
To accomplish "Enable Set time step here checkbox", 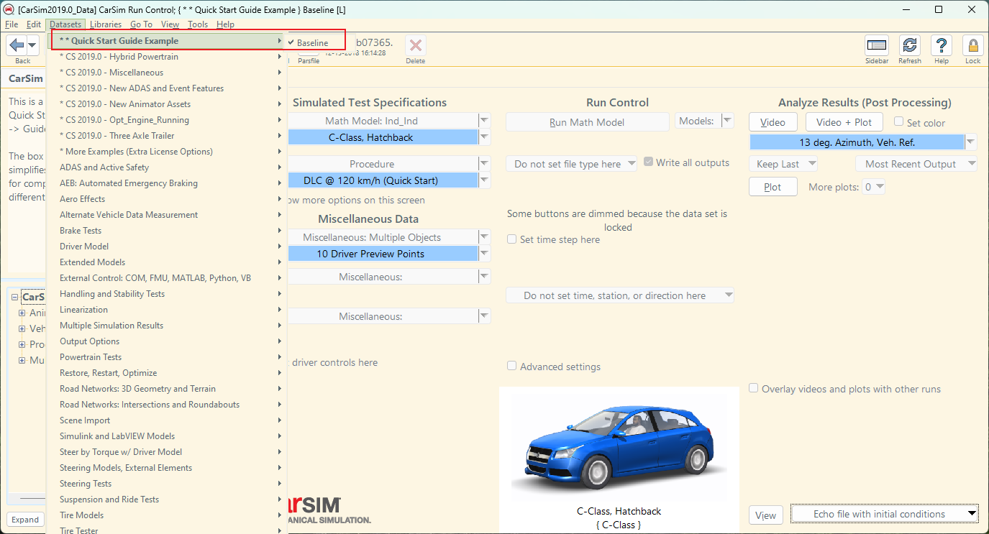I will [x=511, y=239].
